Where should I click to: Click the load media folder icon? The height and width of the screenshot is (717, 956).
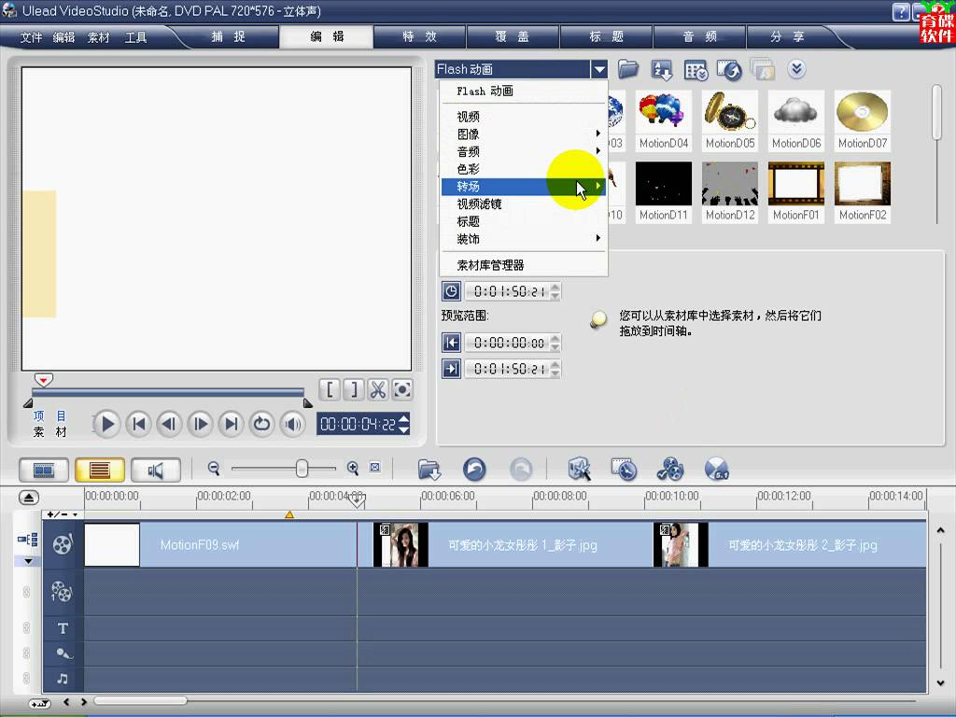[628, 69]
